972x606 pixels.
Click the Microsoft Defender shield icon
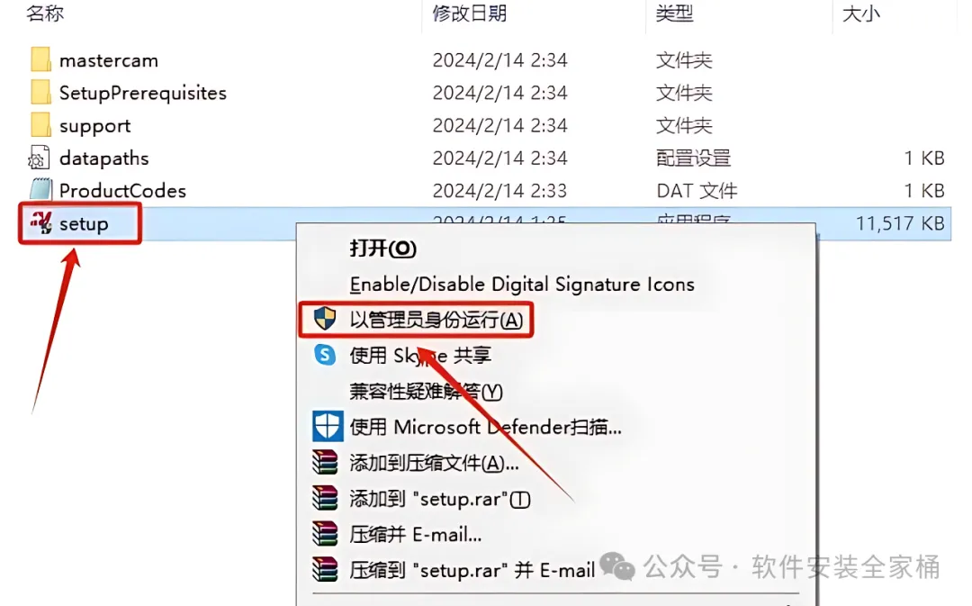click(328, 426)
